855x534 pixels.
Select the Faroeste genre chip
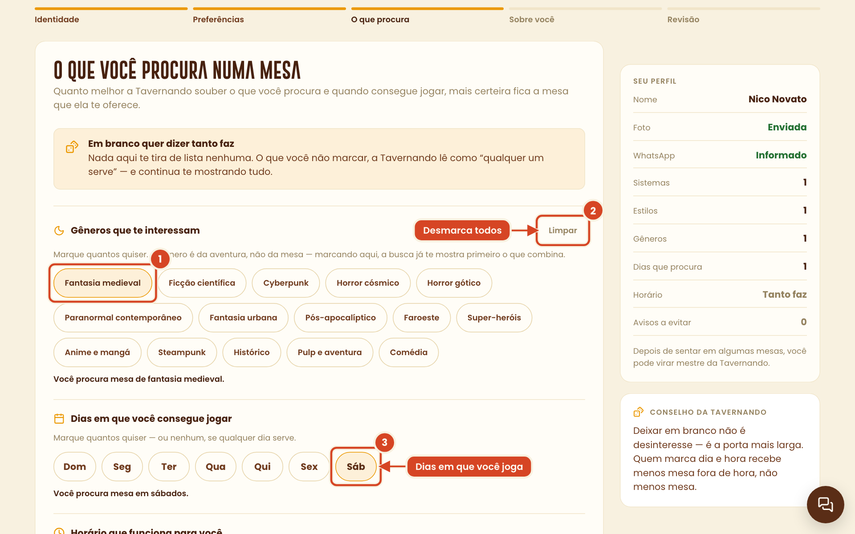pos(421,318)
